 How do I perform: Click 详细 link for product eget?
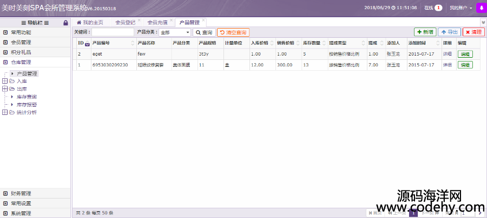point(447,54)
